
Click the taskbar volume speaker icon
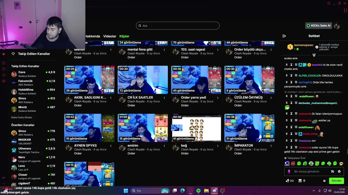330,191
